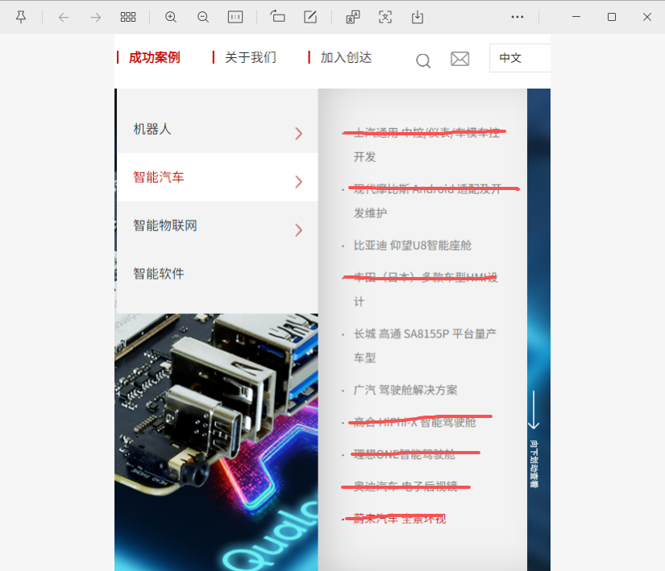
Task: Open 奥迪汽车 电子后视镜 case
Action: (x=405, y=486)
